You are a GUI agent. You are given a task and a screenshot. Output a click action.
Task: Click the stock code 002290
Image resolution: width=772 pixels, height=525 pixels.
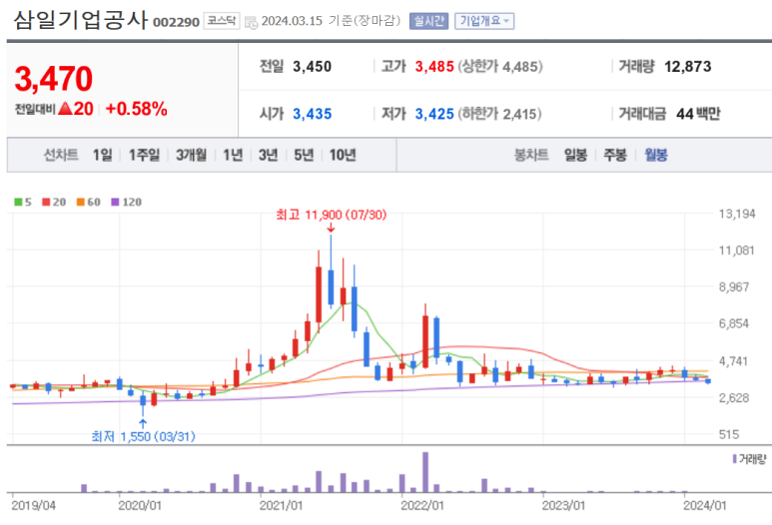(x=176, y=22)
